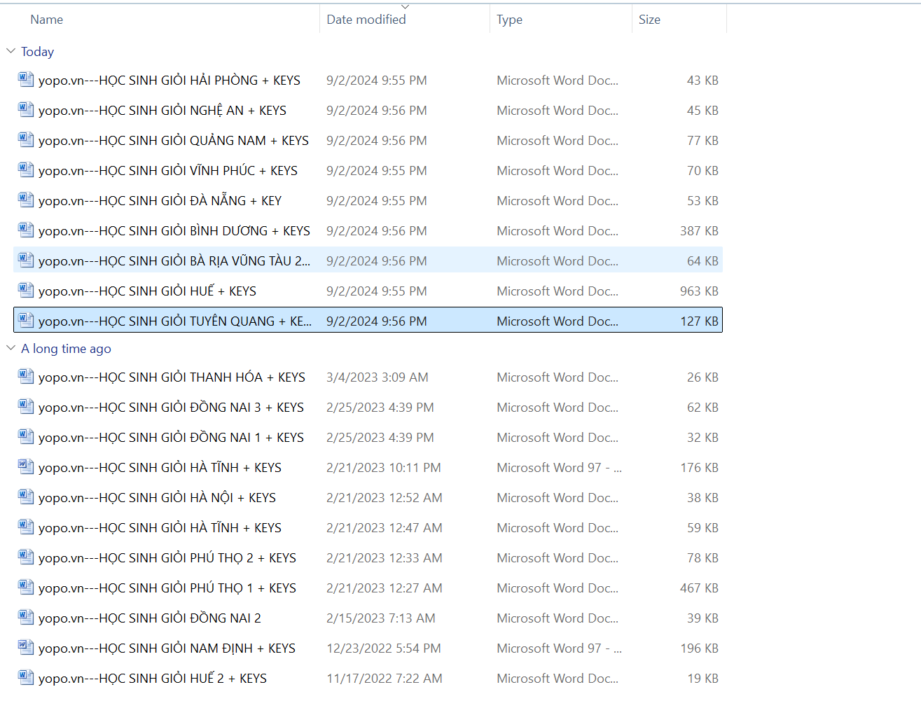Viewport: 921px width, 715px height.
Task: Click the Type column header
Action: [510, 20]
